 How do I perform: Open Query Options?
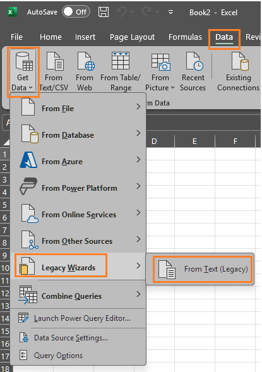point(78,356)
